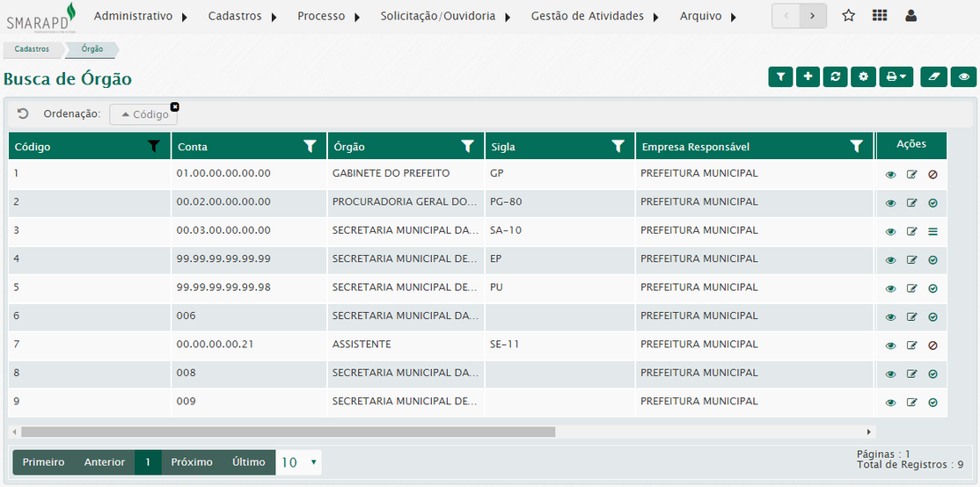Viewport: 980px width, 487px height.
Task: Toggle visibility with the toolbar eye button
Action: pos(964,77)
